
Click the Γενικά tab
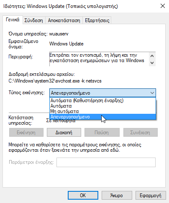pyautogui.click(x=13, y=20)
